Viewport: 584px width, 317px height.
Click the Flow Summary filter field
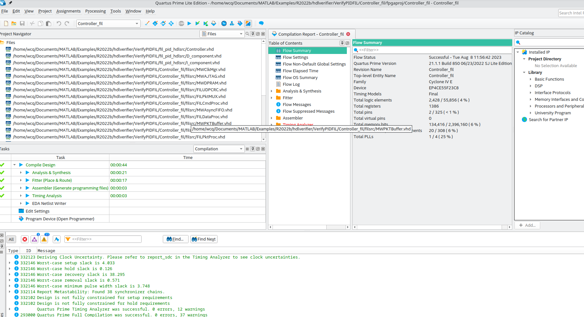[432, 50]
